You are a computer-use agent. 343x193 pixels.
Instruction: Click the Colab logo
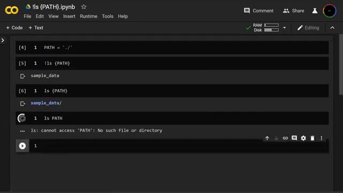click(12, 10)
